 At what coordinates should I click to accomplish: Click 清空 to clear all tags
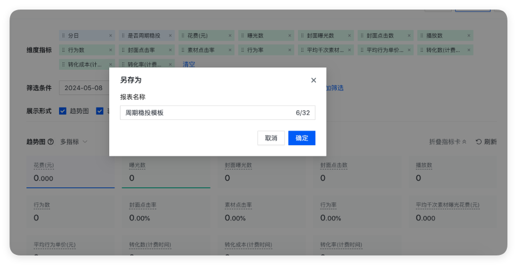point(189,65)
